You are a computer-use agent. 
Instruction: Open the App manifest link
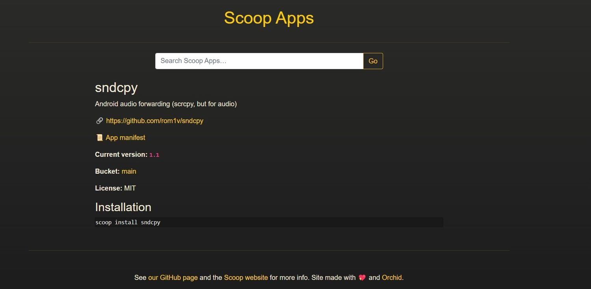point(125,138)
